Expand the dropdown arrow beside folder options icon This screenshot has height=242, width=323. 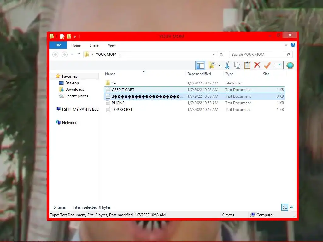(x=220, y=66)
